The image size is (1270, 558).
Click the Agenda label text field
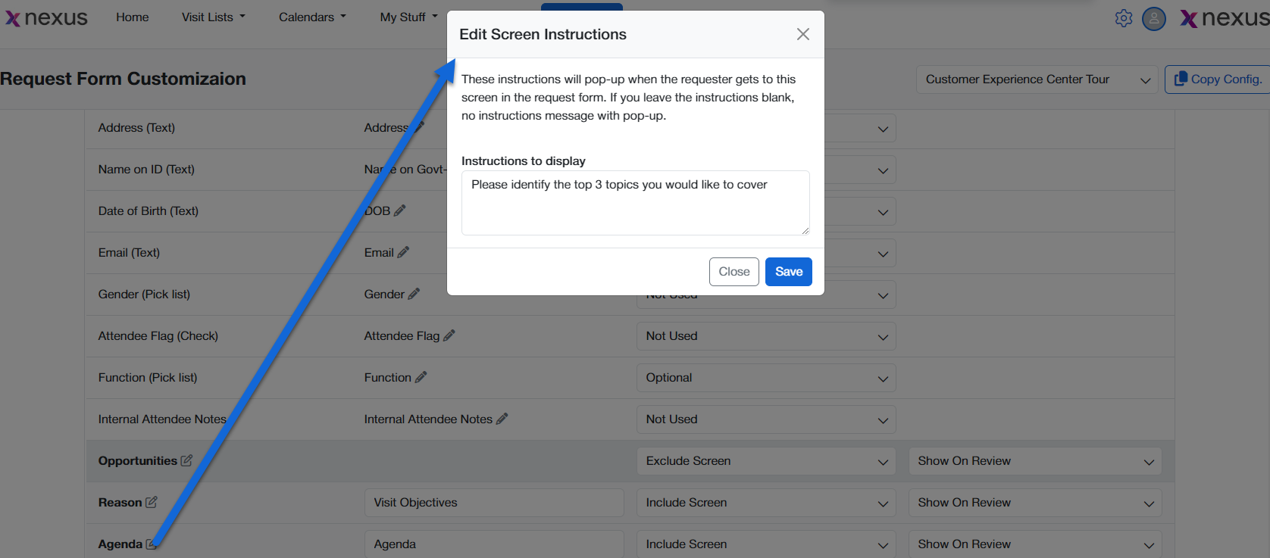[x=494, y=544]
